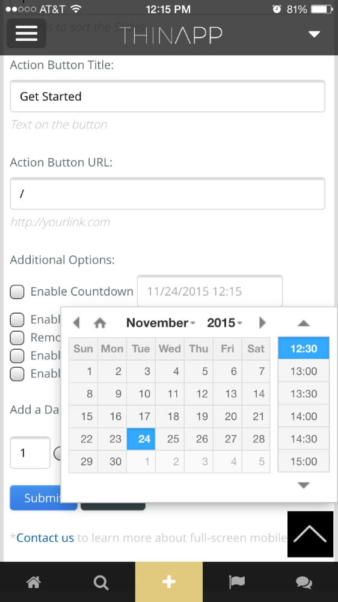The height and width of the screenshot is (602, 338).
Task: Open search from bottom bar
Action: 101,582
